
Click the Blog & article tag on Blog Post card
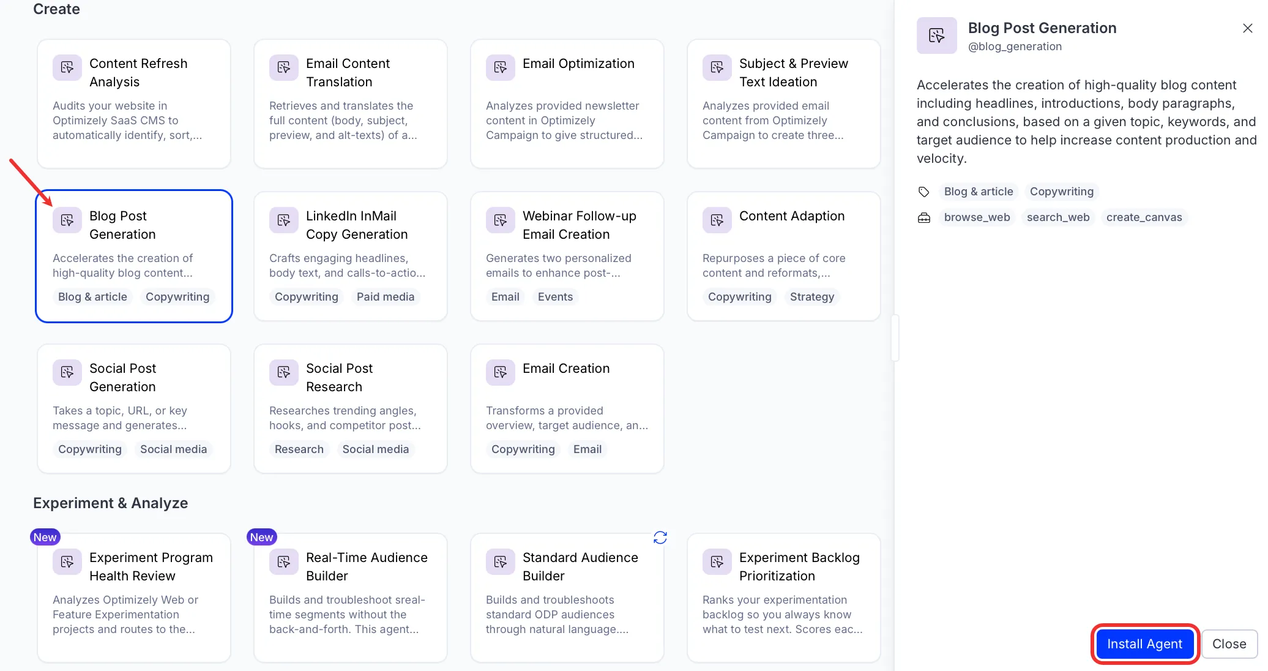[92, 297]
